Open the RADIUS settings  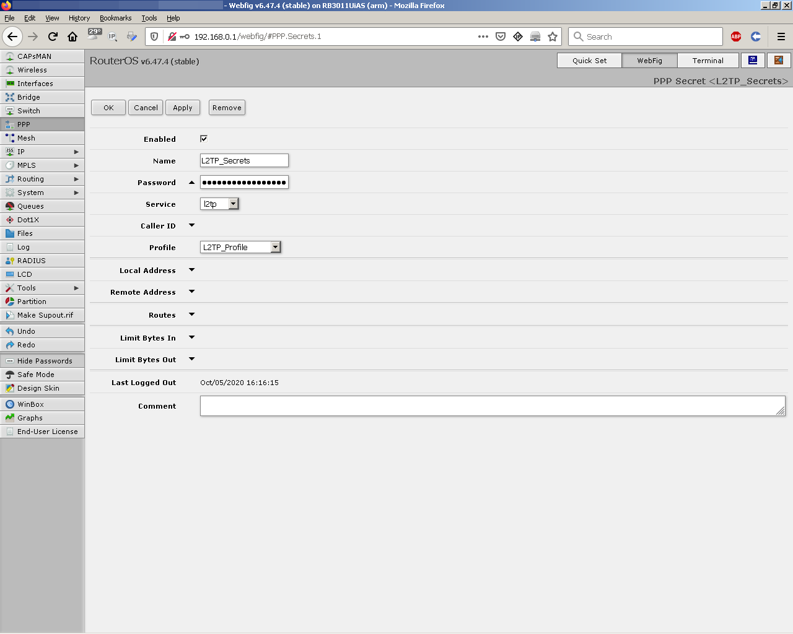click(x=42, y=261)
